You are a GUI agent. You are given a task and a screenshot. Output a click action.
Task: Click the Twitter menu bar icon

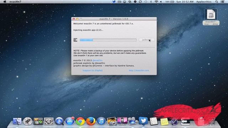(114, 1)
